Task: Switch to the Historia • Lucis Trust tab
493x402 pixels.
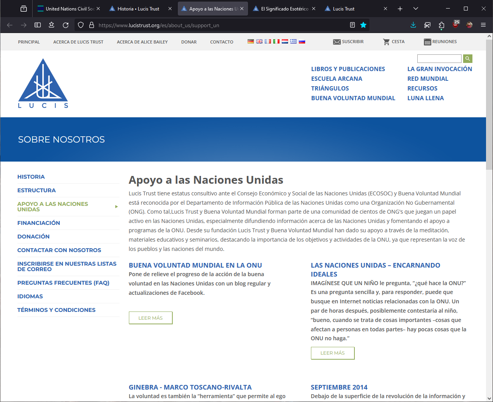Action: (138, 9)
